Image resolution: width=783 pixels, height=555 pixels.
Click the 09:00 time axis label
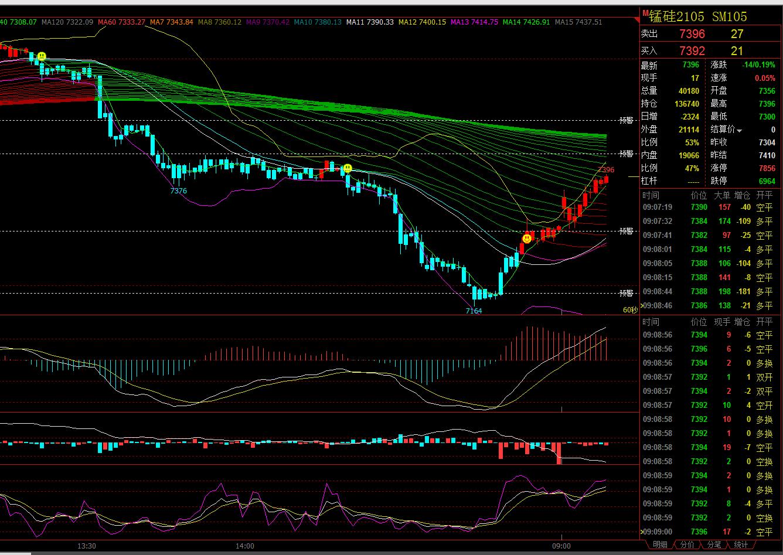(561, 546)
